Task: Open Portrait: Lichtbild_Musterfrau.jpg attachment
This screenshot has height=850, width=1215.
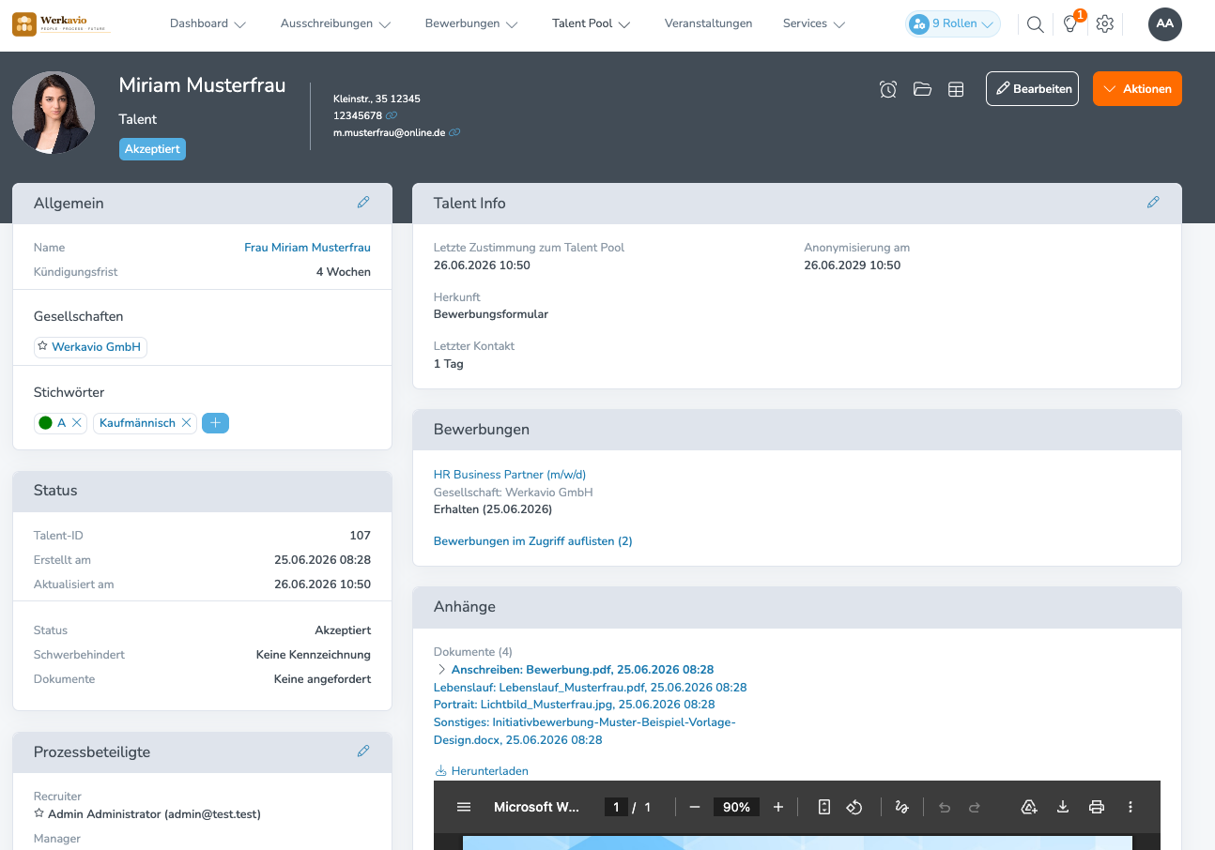Action: [x=574, y=705]
